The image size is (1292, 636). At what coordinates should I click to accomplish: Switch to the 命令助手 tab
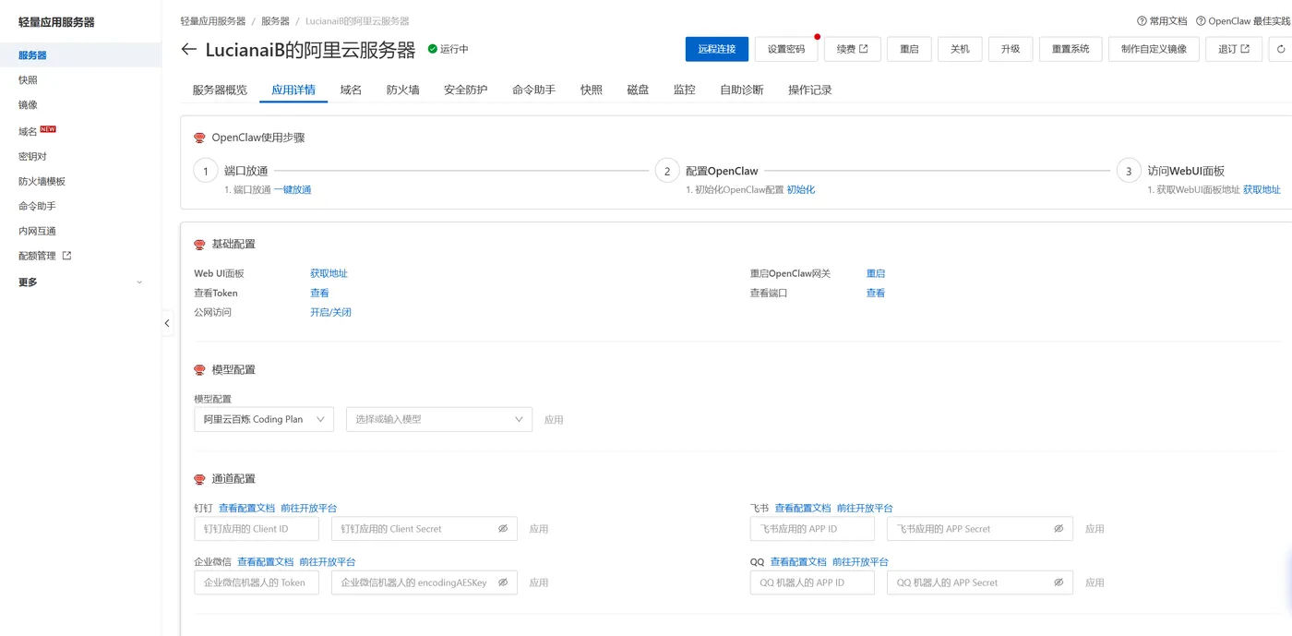534,90
